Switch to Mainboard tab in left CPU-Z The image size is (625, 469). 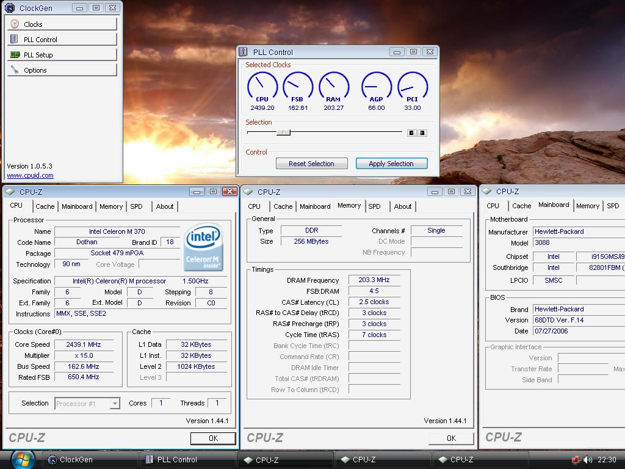(77, 206)
